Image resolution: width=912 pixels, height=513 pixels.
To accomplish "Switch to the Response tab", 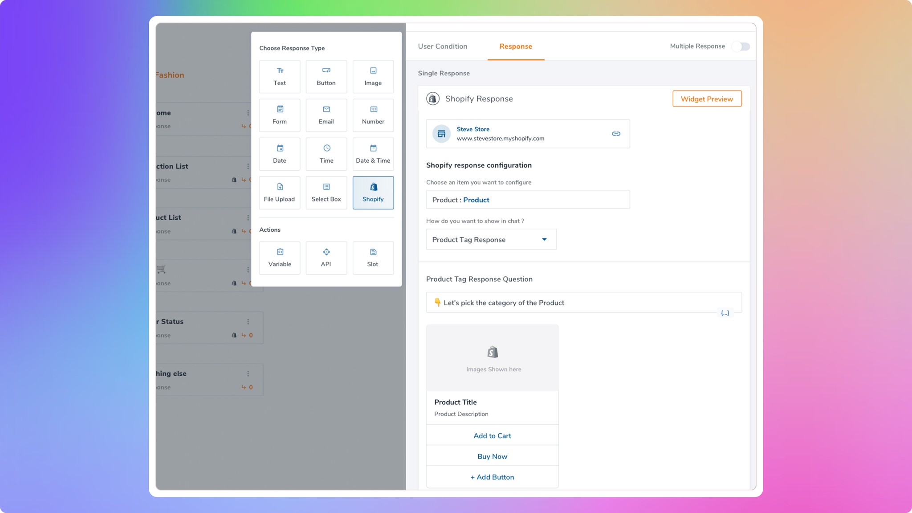I will [515, 46].
